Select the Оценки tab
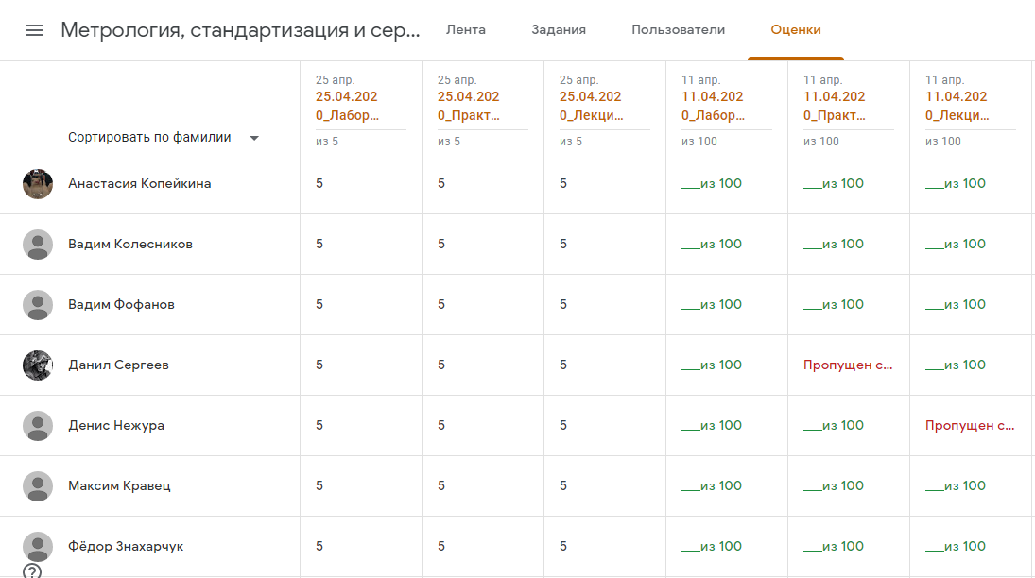This screenshot has height=578, width=1035. 796,30
